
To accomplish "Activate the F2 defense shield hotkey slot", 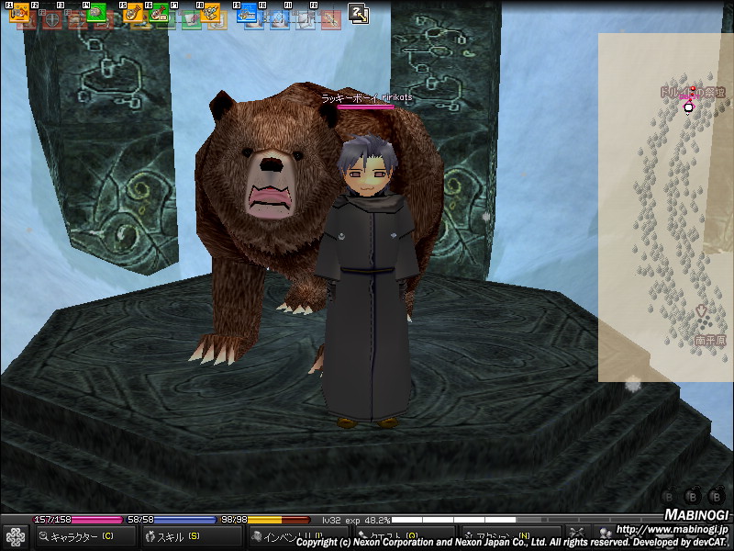I will [x=52, y=19].
